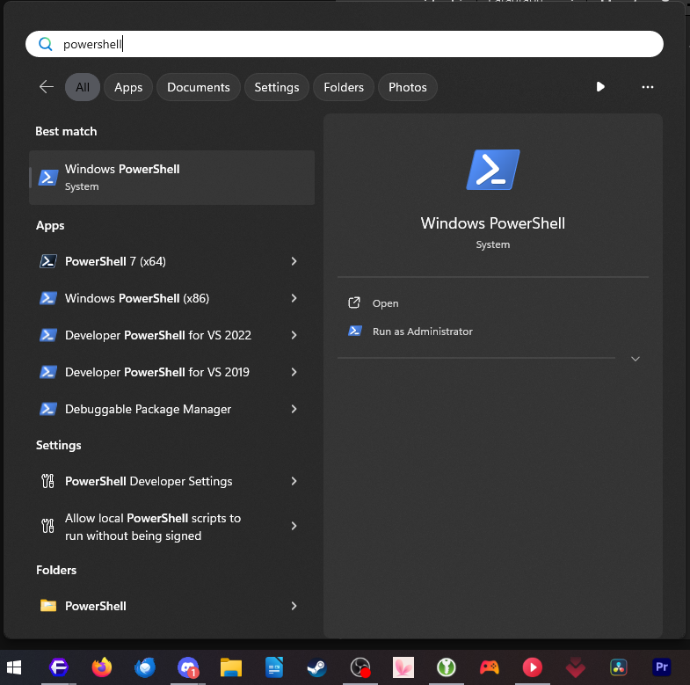Open PowerShell 7 (x64) app

pos(171,261)
